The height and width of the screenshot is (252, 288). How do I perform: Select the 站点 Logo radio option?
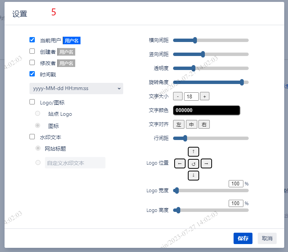(x=38, y=114)
